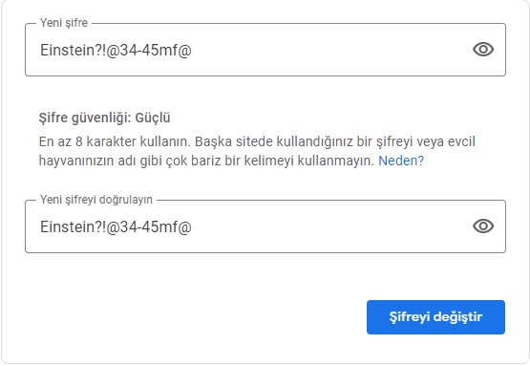Screen dimensions: 530x366
Task: Click the Şifreyi değiştir button
Action: [x=435, y=317]
